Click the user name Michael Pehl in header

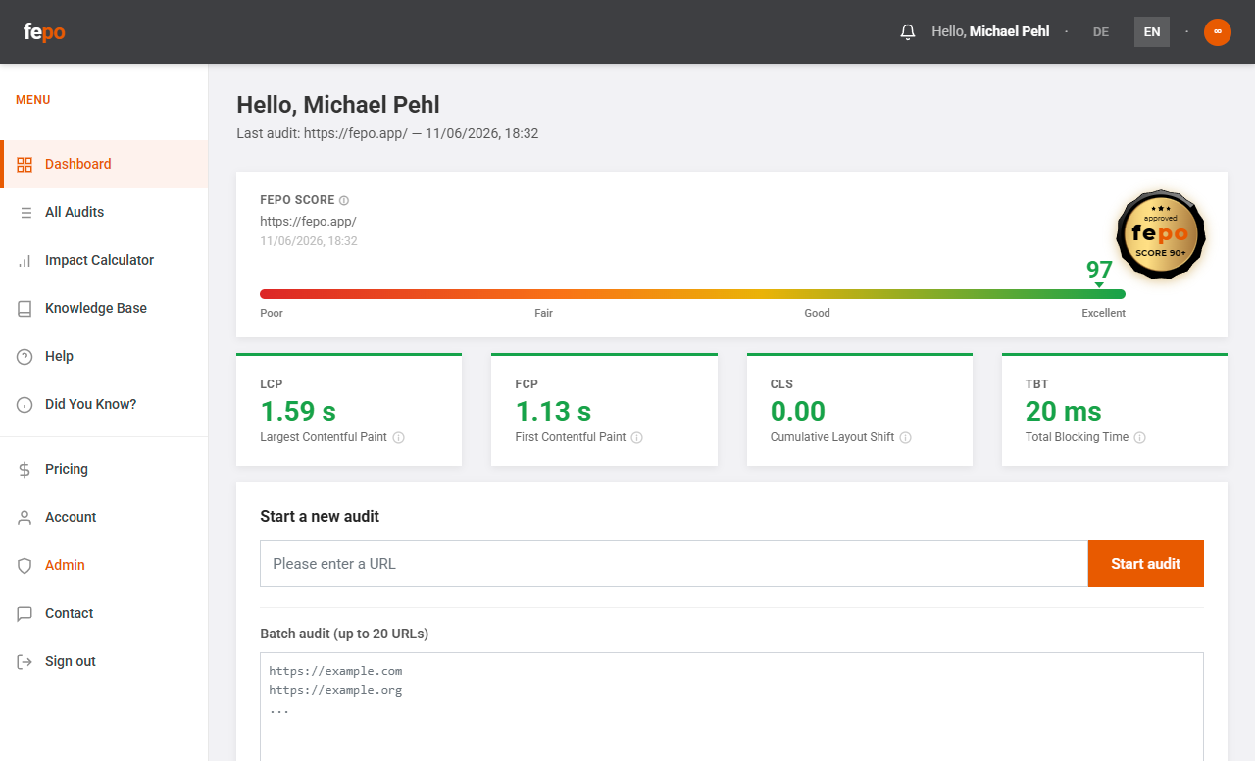point(1009,31)
